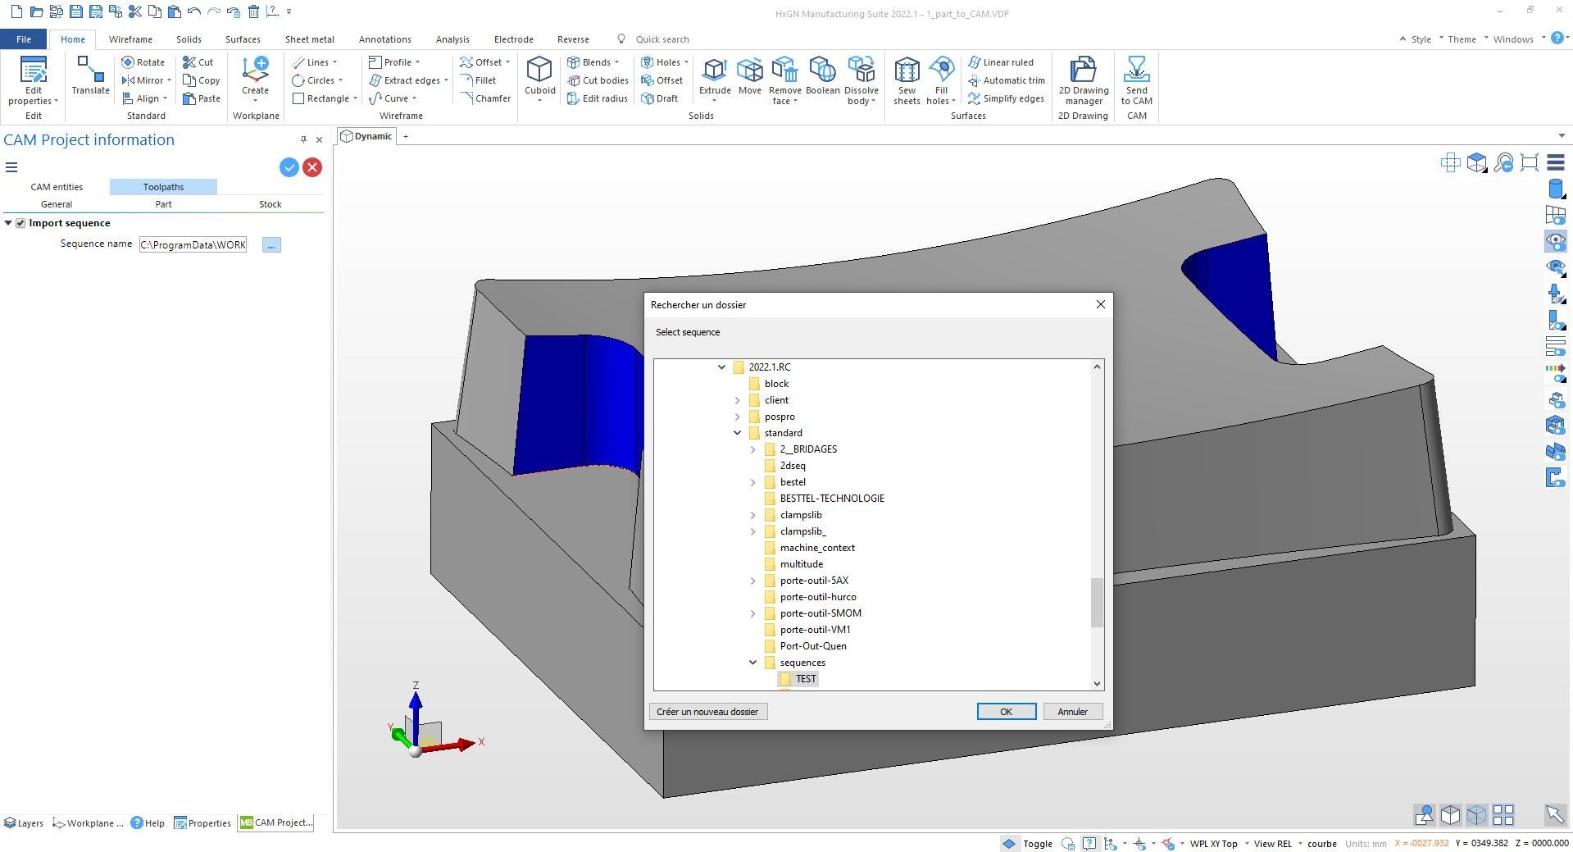The width and height of the screenshot is (1573, 852).
Task: Toggle the eye visibility icon in right sidebar
Action: [x=1555, y=241]
